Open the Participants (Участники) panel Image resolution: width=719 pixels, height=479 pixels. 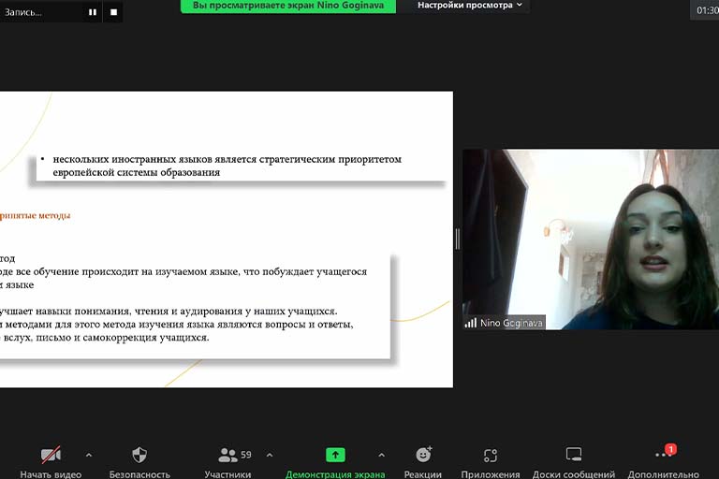click(x=228, y=456)
